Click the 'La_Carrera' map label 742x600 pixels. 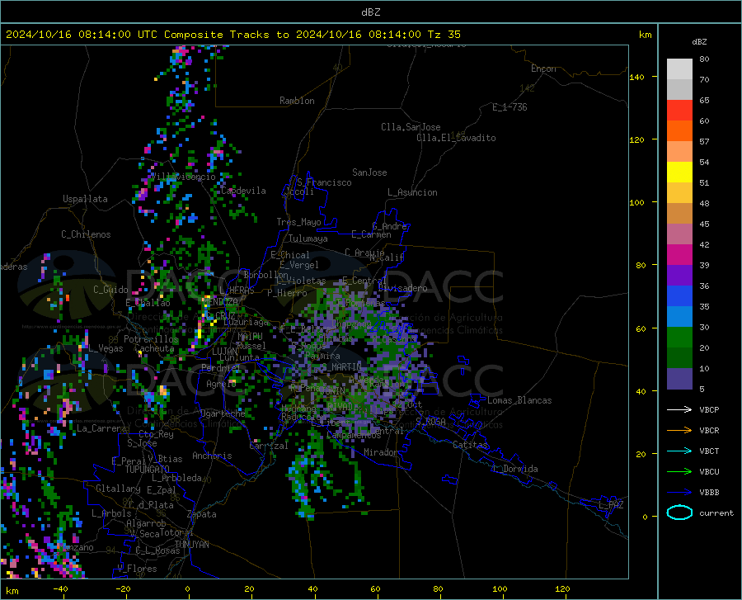101,428
